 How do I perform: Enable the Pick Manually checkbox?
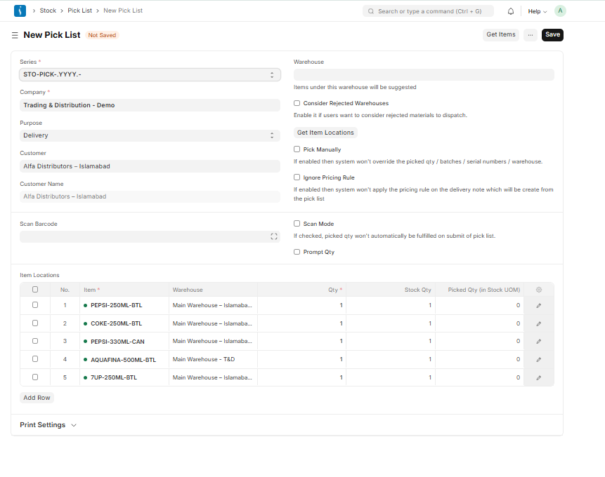click(x=297, y=149)
